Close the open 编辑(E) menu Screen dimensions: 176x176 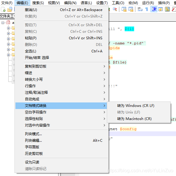[x=22, y=3]
